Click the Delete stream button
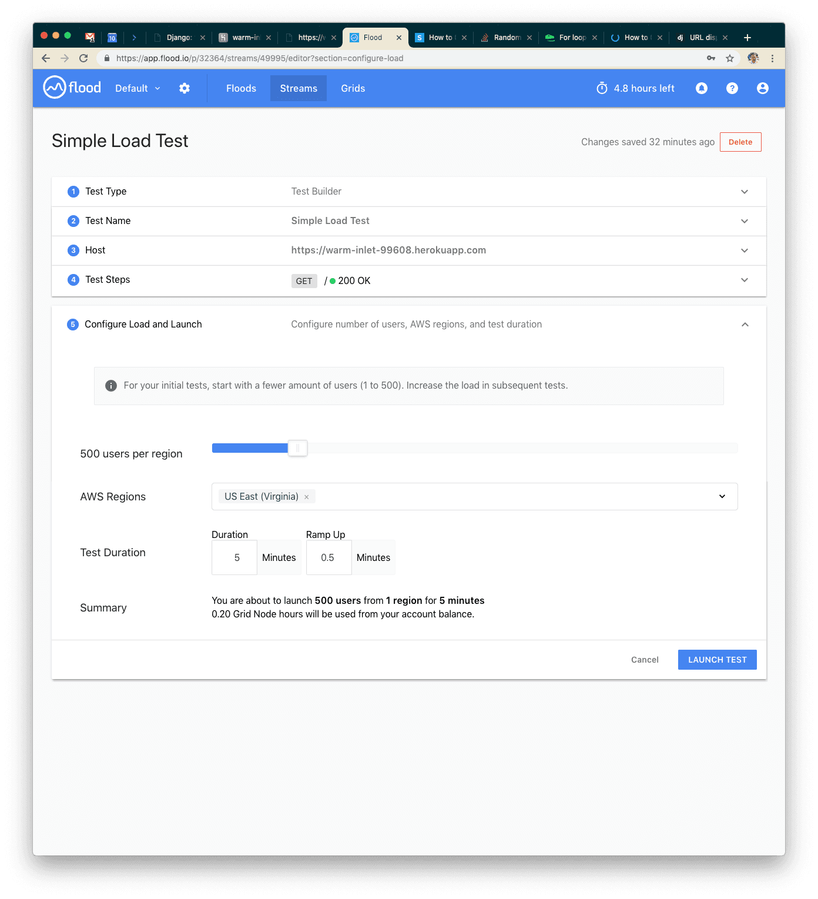The image size is (818, 899). [x=740, y=142]
